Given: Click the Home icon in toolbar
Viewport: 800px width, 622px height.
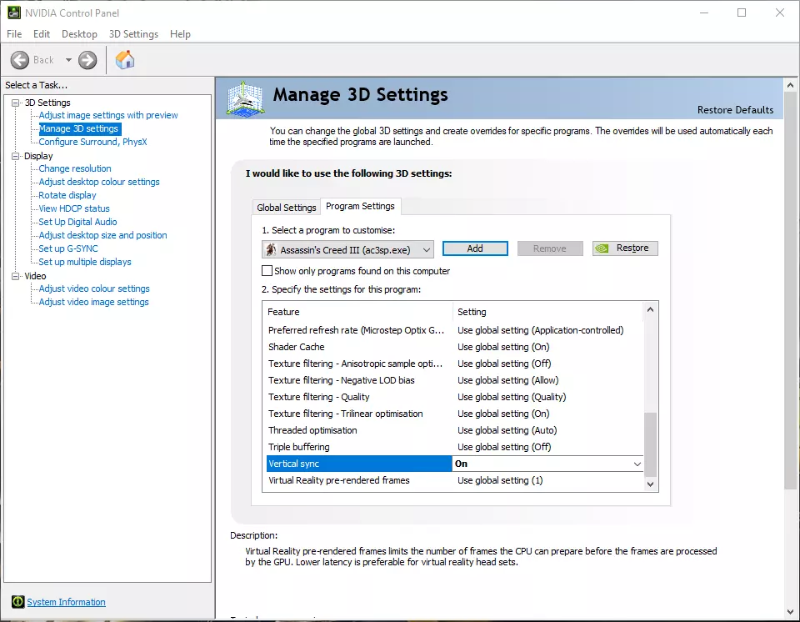Looking at the screenshot, I should (124, 60).
